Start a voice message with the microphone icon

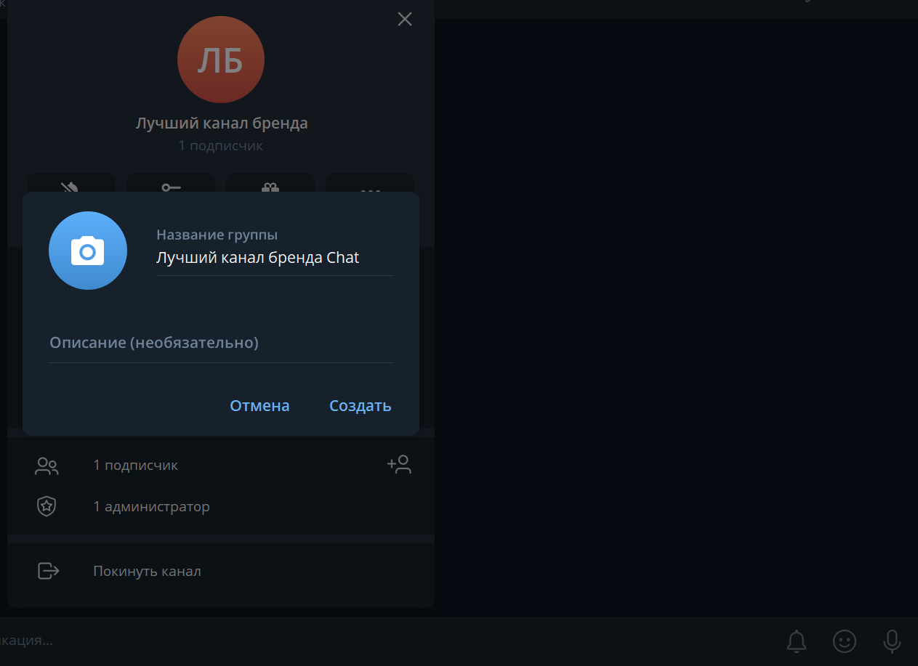point(892,641)
